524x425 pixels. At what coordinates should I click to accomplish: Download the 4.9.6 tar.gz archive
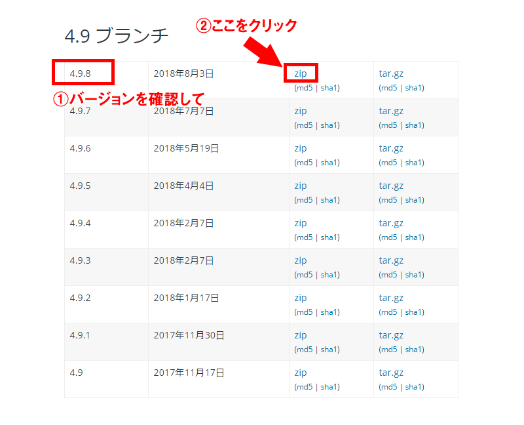(391, 148)
